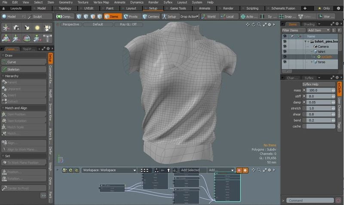
Task: Open the Add Item dropdown
Action: 318,30
